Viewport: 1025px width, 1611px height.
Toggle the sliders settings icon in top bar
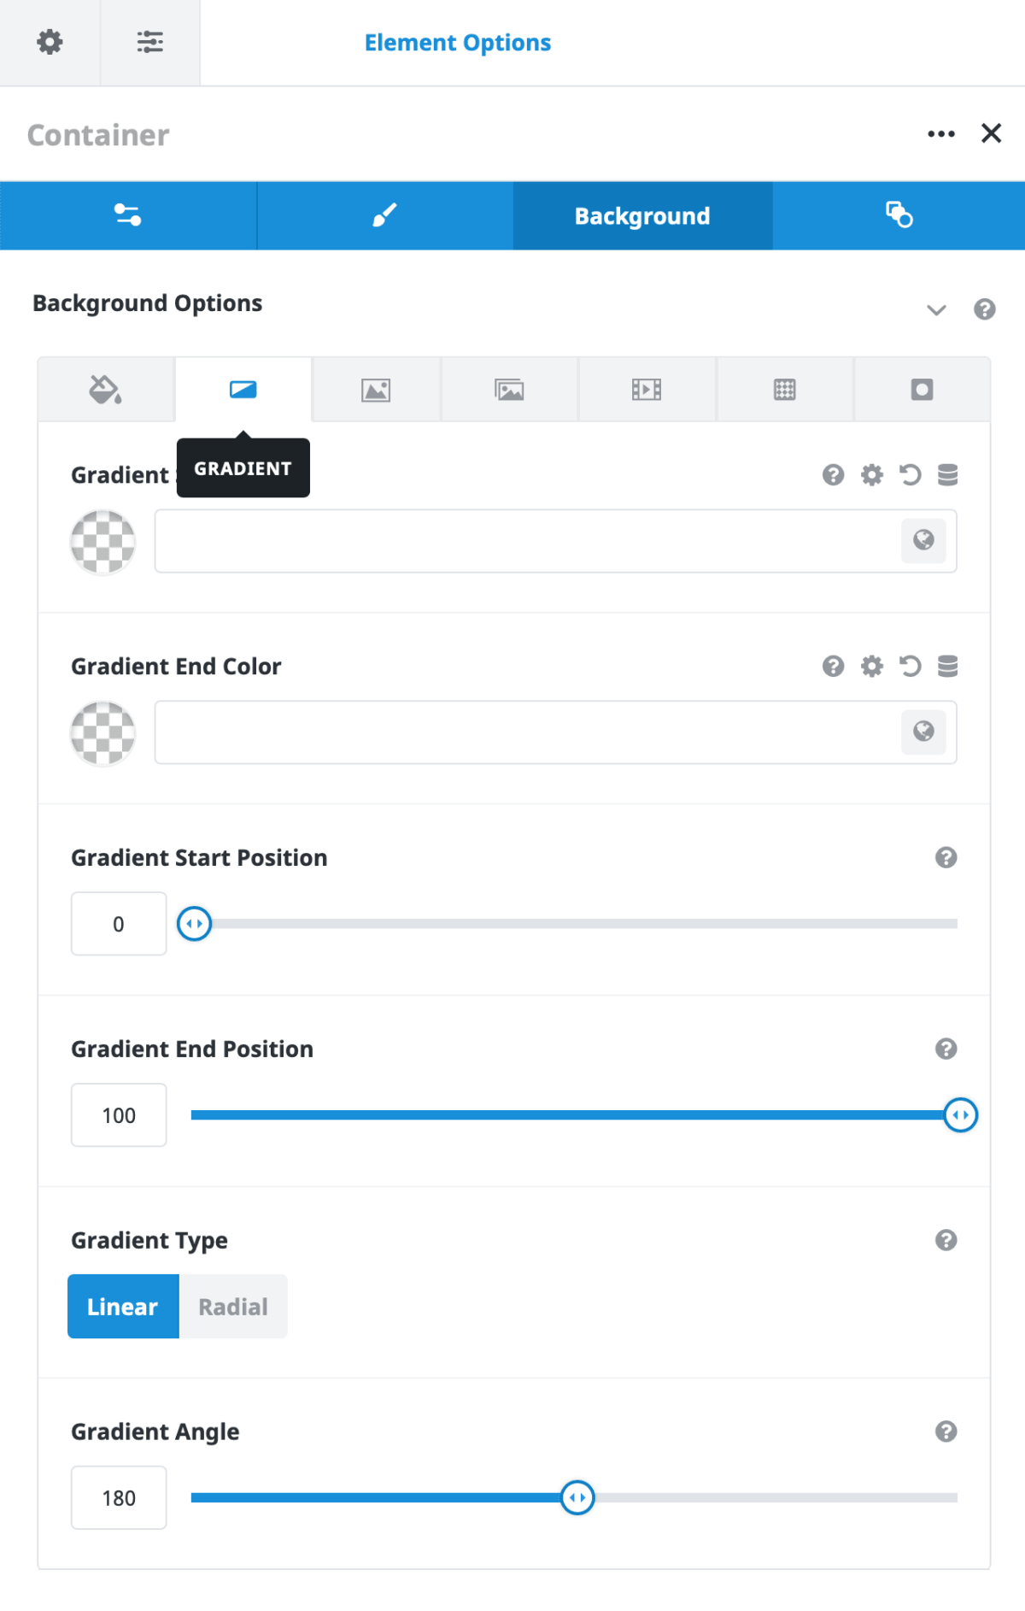[150, 41]
